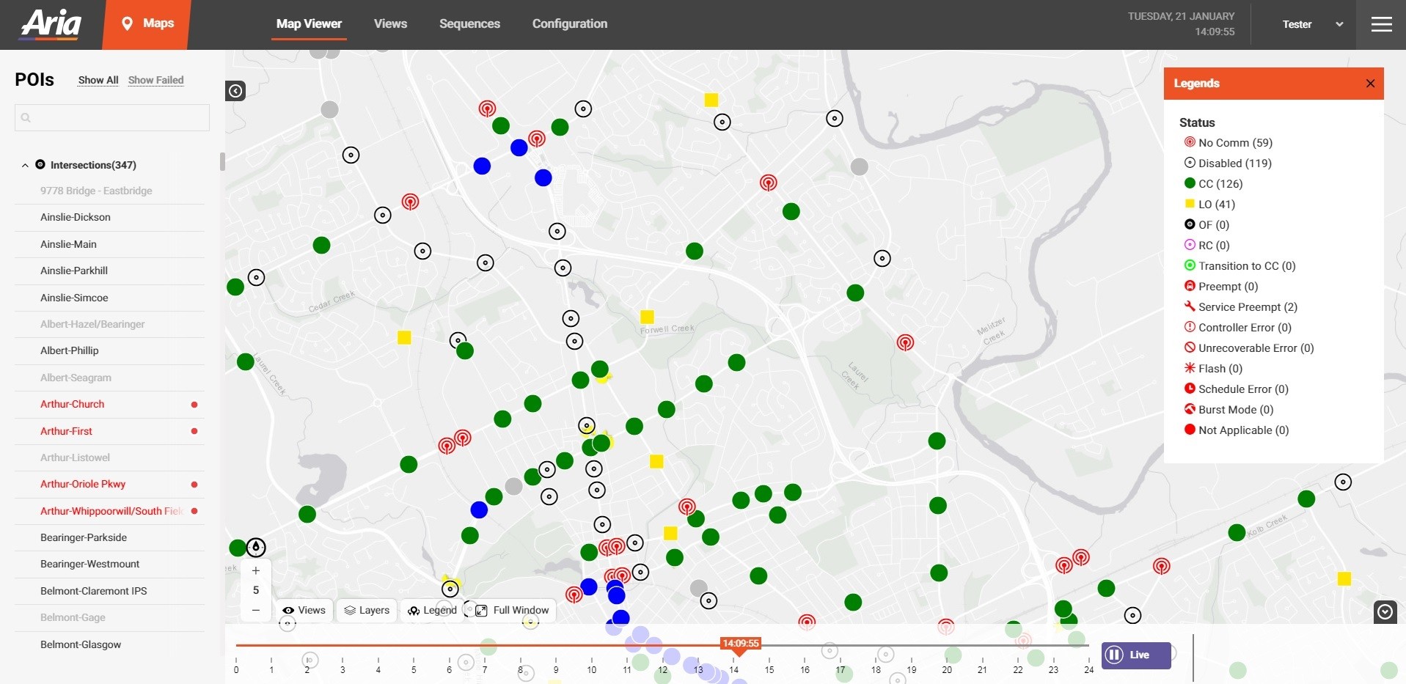Select No Comm marker near Meltzer Creek
1406x684 pixels.
coord(905,342)
